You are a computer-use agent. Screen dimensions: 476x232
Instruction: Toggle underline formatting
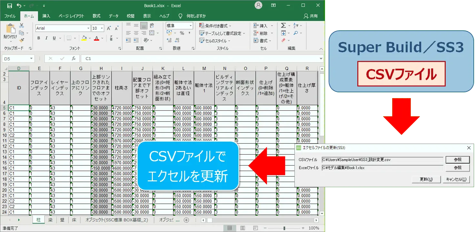54,38
